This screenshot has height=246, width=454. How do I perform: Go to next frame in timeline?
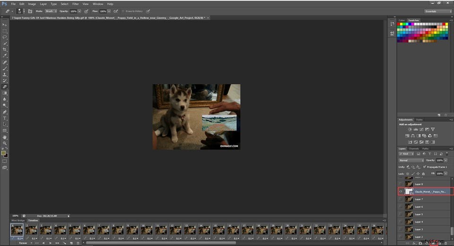coord(57,243)
